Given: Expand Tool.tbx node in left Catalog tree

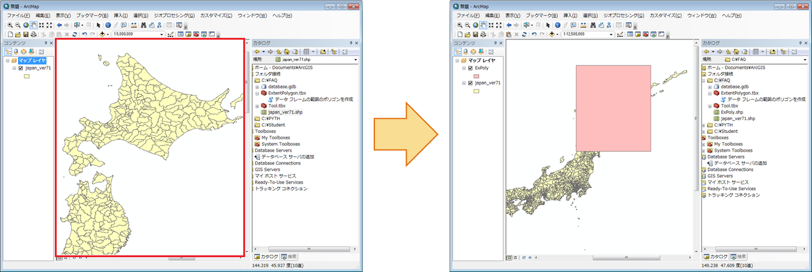Looking at the screenshot, I should coord(257,106).
